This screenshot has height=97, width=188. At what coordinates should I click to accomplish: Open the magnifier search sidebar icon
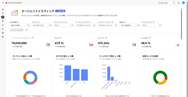click(x=3, y=25)
